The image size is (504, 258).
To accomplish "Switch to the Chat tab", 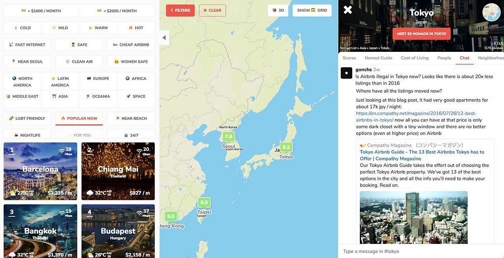I will pos(465,58).
